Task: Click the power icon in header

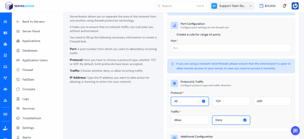Action: (x=295, y=6)
